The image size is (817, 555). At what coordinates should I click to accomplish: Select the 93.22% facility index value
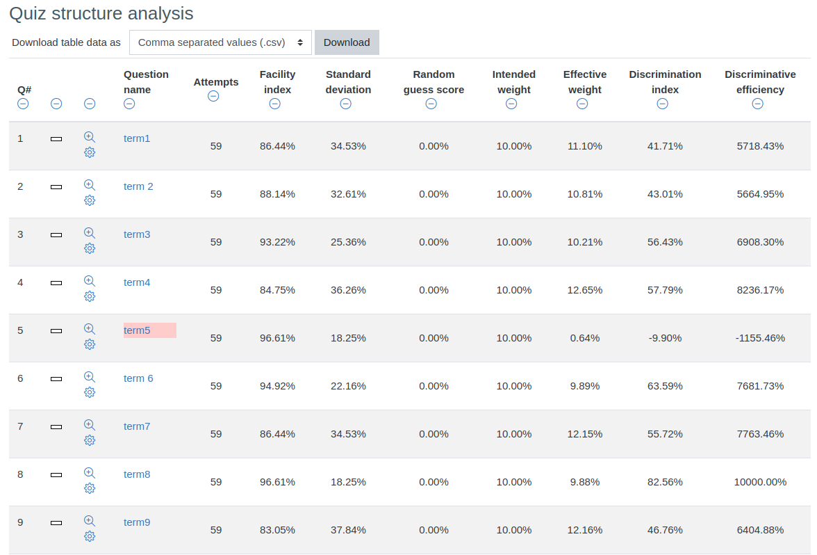277,242
